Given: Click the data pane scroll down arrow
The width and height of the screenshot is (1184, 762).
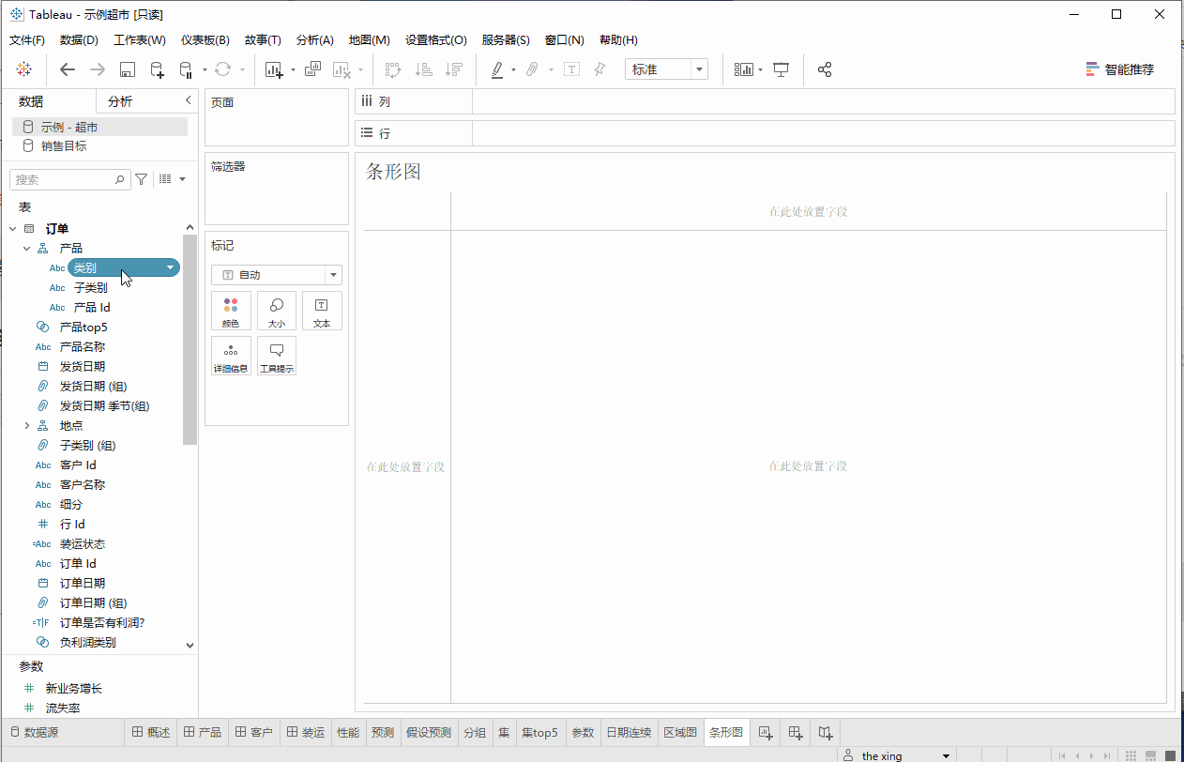Looking at the screenshot, I should coord(190,645).
